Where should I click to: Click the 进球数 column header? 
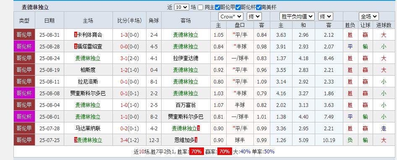[x=384, y=25]
